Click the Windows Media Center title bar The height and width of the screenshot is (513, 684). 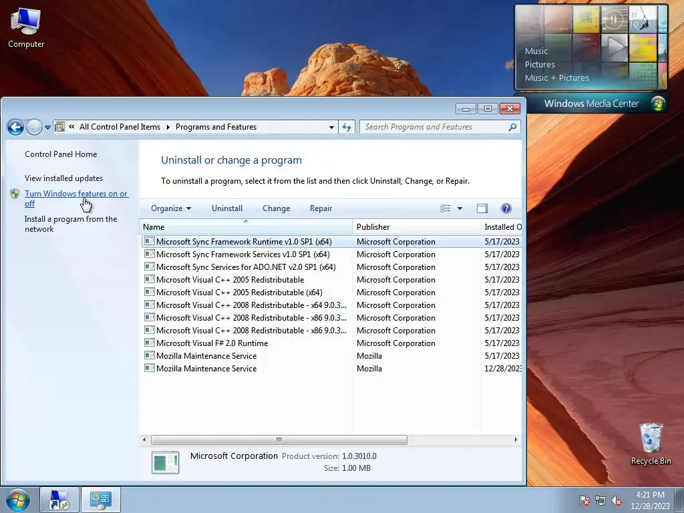tap(591, 104)
